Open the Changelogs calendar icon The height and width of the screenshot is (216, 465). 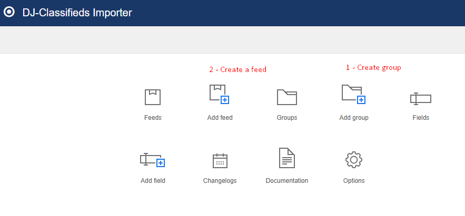pyautogui.click(x=220, y=160)
